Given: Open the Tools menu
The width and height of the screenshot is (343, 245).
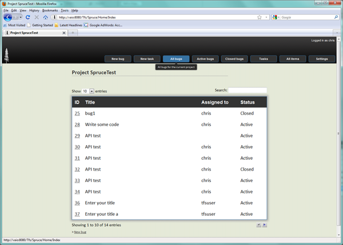Looking at the screenshot, I should [65, 10].
